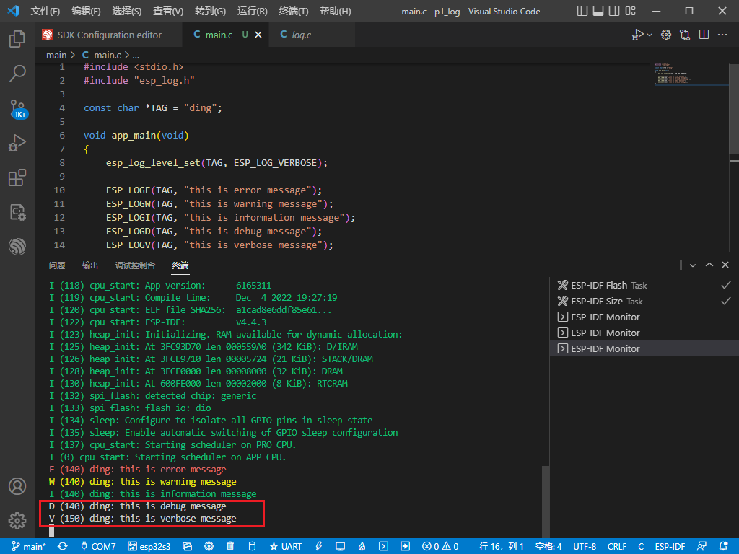This screenshot has height=554, width=739.
Task: Open editor changes compare icon in title area
Action: coord(685,35)
